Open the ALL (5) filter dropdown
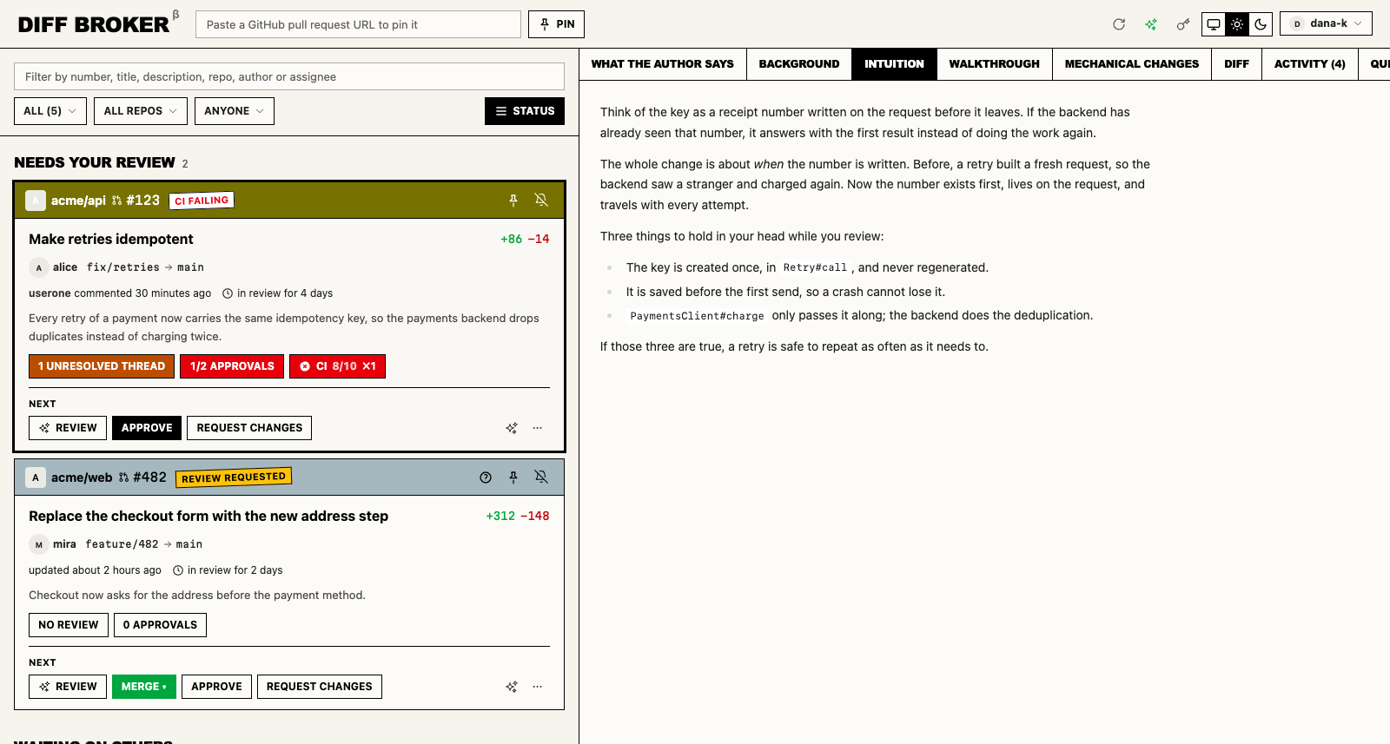This screenshot has width=1390, height=744. click(50, 111)
